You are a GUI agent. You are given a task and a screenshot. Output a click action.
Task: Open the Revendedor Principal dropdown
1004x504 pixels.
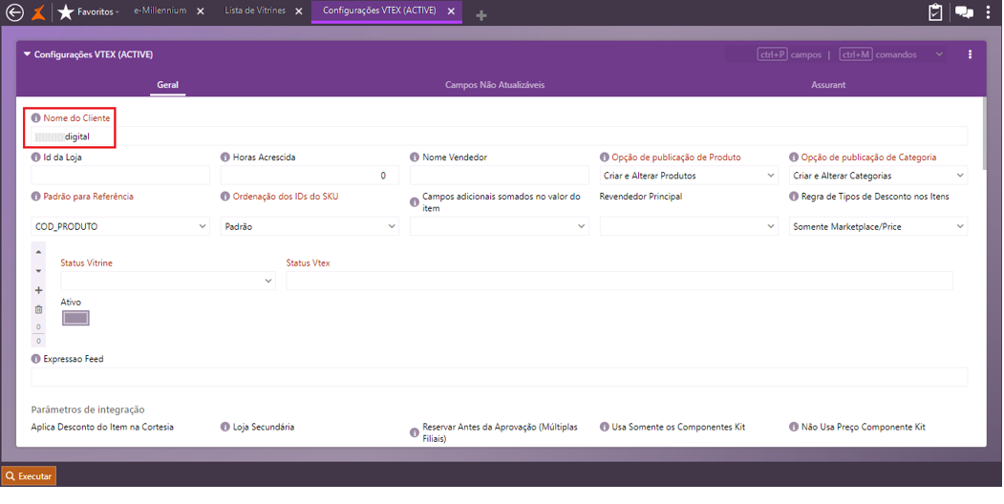(x=689, y=226)
